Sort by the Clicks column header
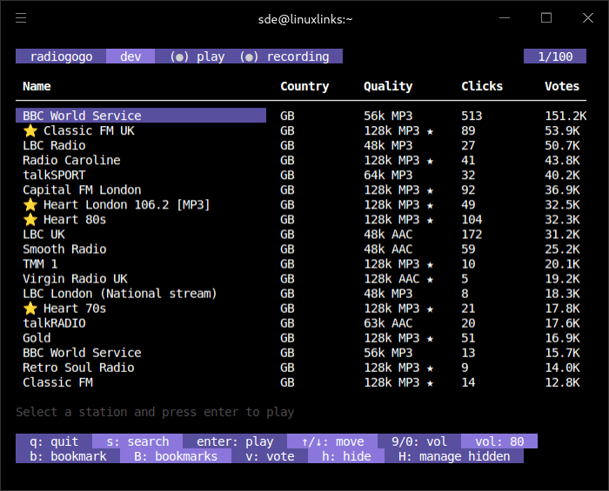Screen dimensions: 609x491 [x=482, y=86]
